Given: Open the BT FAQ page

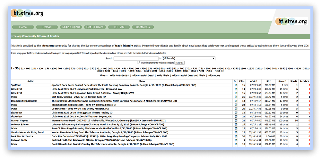Looking at the screenshot, I should point(119,27).
